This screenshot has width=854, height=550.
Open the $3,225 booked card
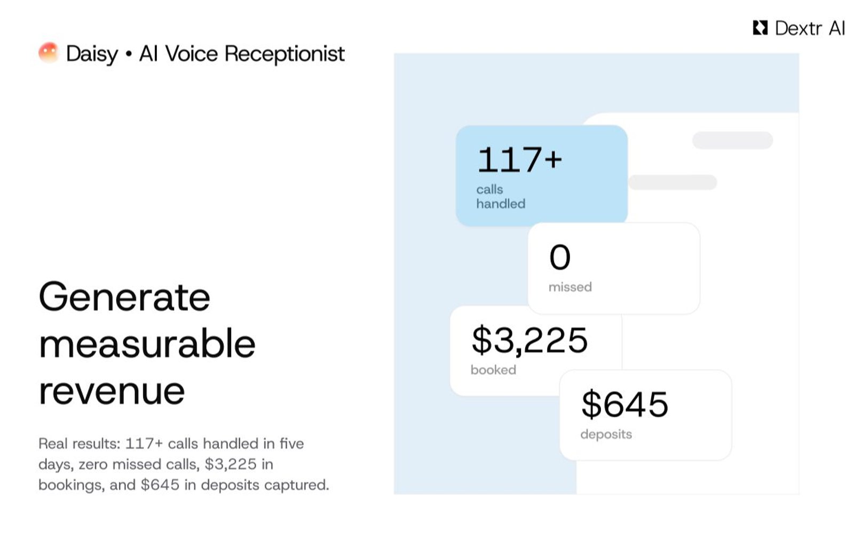[x=535, y=351]
